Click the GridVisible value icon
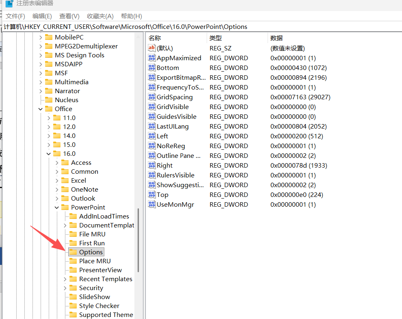This screenshot has height=319, width=402. point(152,107)
